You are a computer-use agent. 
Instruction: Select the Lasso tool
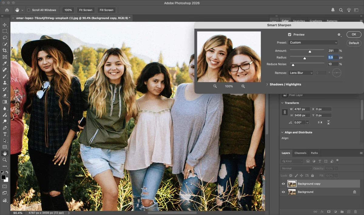tap(5, 38)
